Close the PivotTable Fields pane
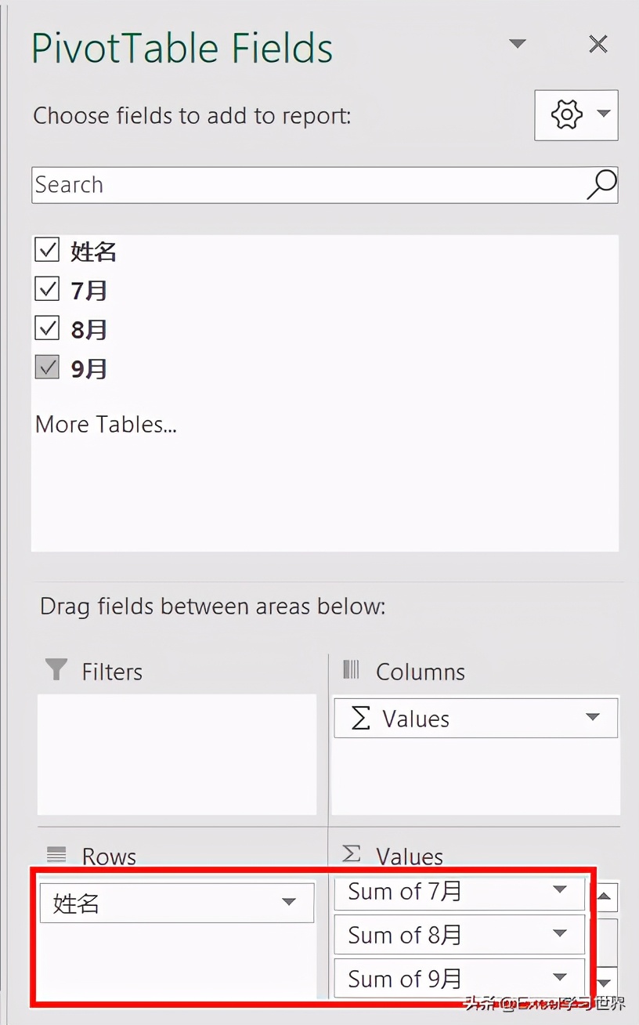The height and width of the screenshot is (1025, 639). [598, 44]
